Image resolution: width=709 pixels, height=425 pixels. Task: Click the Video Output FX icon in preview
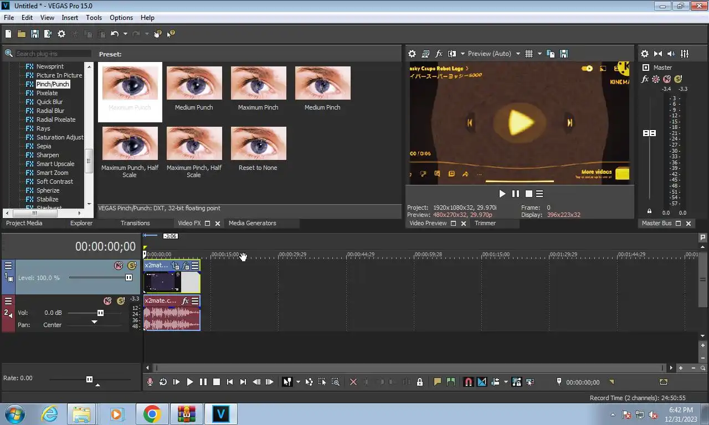pyautogui.click(x=439, y=54)
